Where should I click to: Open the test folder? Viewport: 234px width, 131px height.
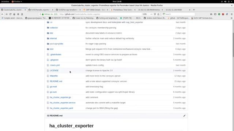pos(52,49)
